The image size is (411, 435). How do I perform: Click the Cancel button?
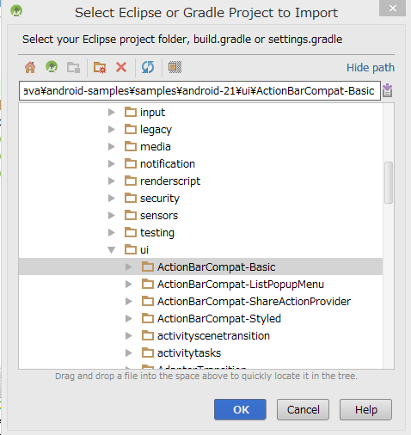click(303, 409)
